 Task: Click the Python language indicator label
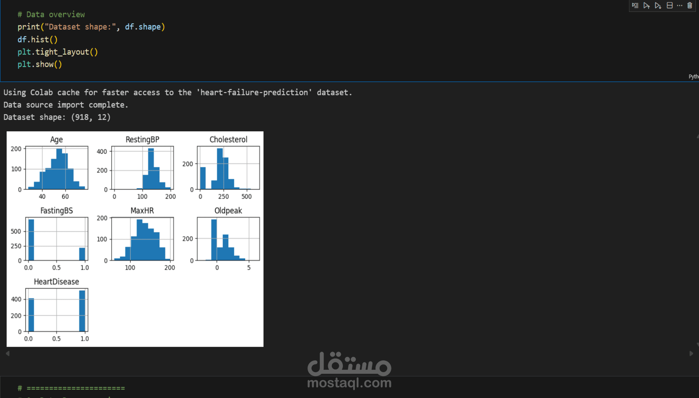point(693,76)
